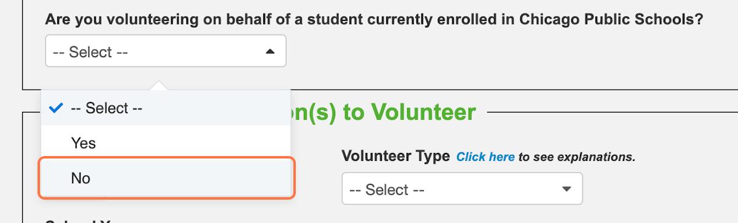Open the Volunteer Type select box

[462, 189]
